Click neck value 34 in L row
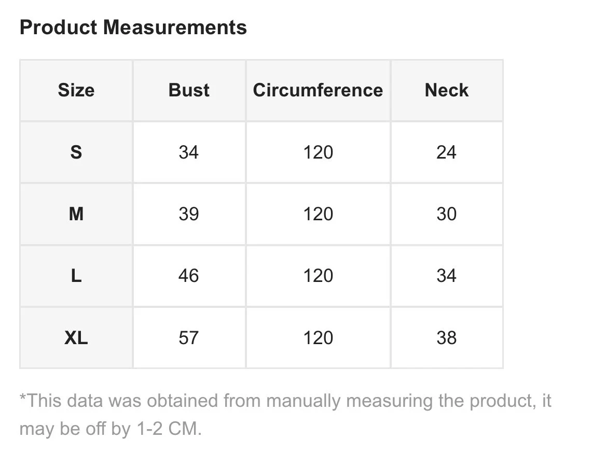The height and width of the screenshot is (468, 607). pos(446,276)
